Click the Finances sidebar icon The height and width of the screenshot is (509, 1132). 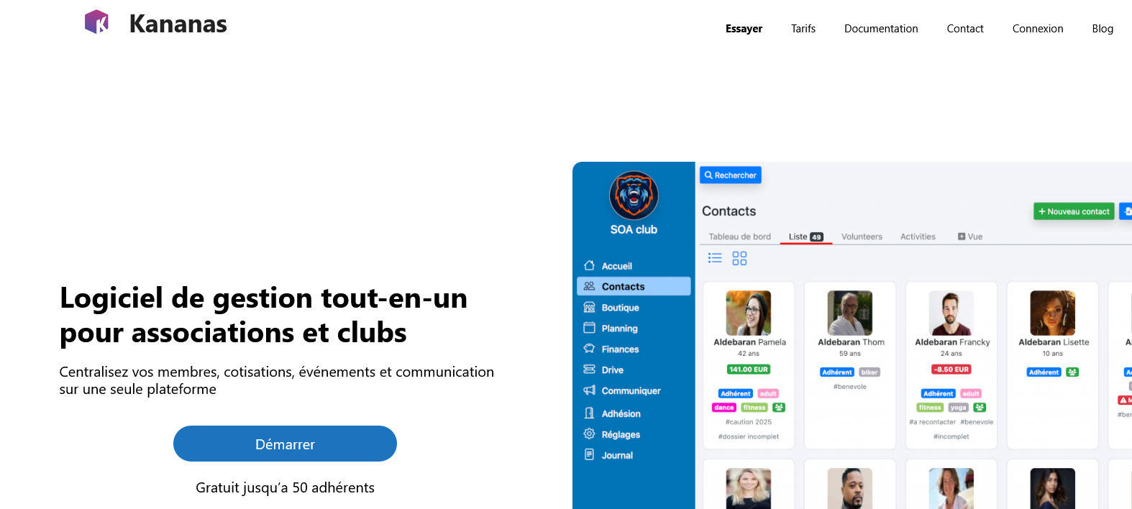[589, 349]
